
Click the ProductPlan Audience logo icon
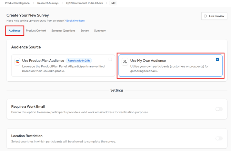(17, 62)
